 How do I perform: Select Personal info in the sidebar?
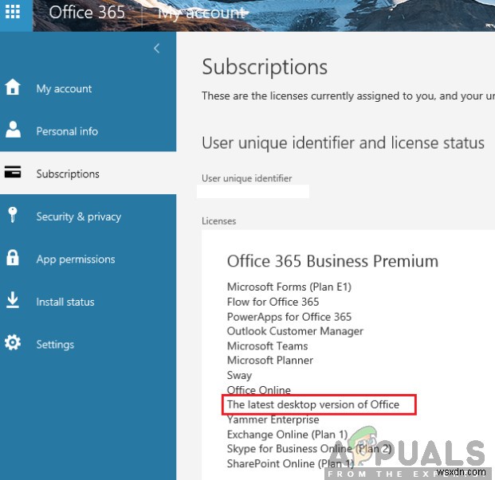click(x=67, y=131)
